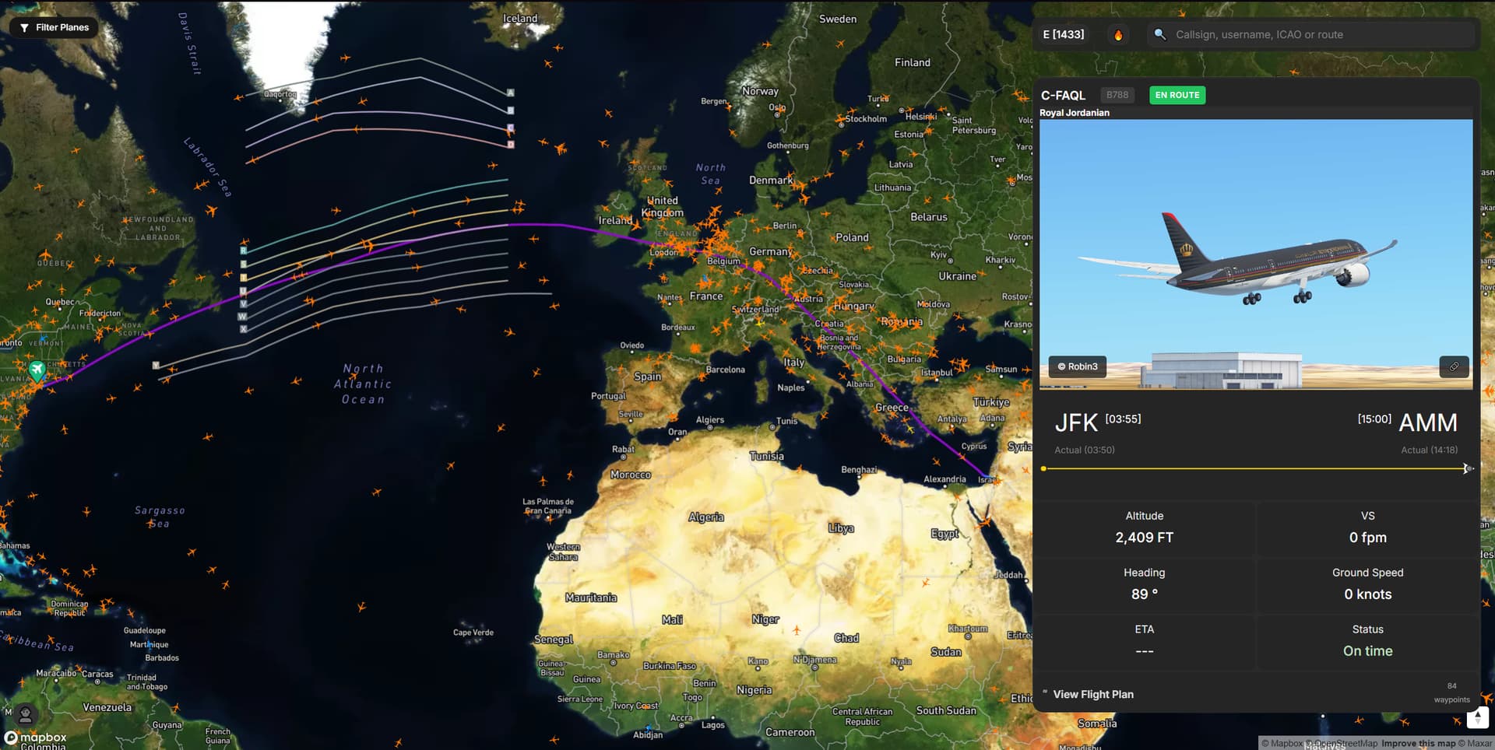
Task: Click the plane marker ending the progress bar
Action: [1468, 468]
